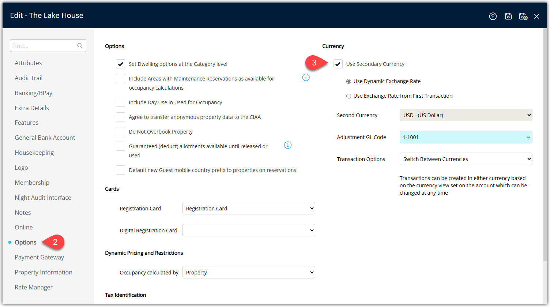Viewport: 550px width, 307px height.
Task: Open Audit Trail section
Action: pos(29,78)
